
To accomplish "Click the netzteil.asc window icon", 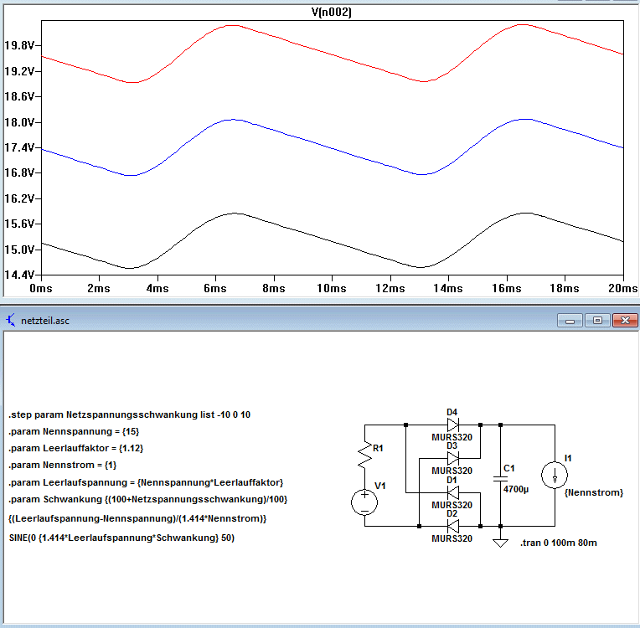I will pyautogui.click(x=11, y=321).
